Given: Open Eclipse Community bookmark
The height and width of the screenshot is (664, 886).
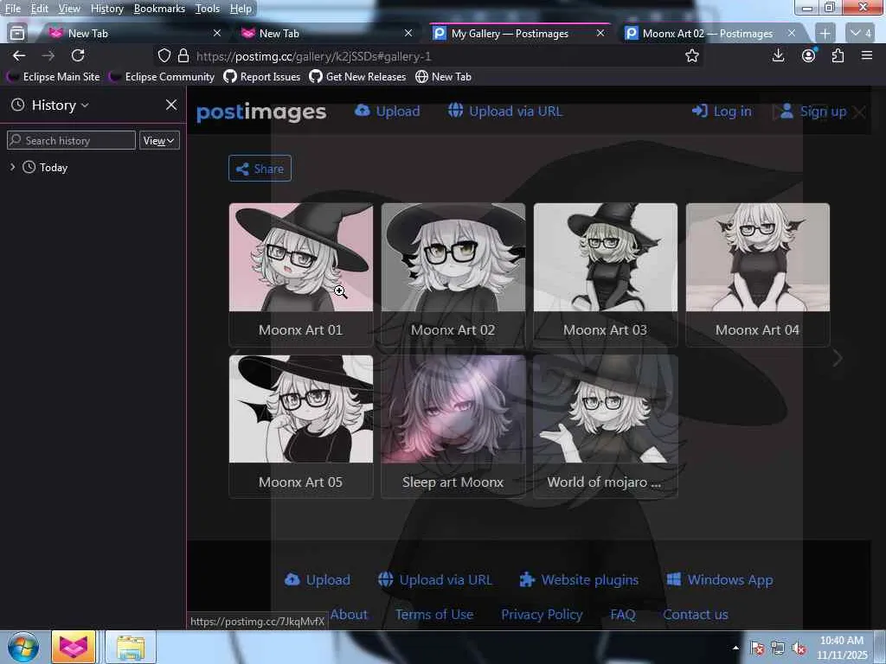Looking at the screenshot, I should pyautogui.click(x=162, y=77).
